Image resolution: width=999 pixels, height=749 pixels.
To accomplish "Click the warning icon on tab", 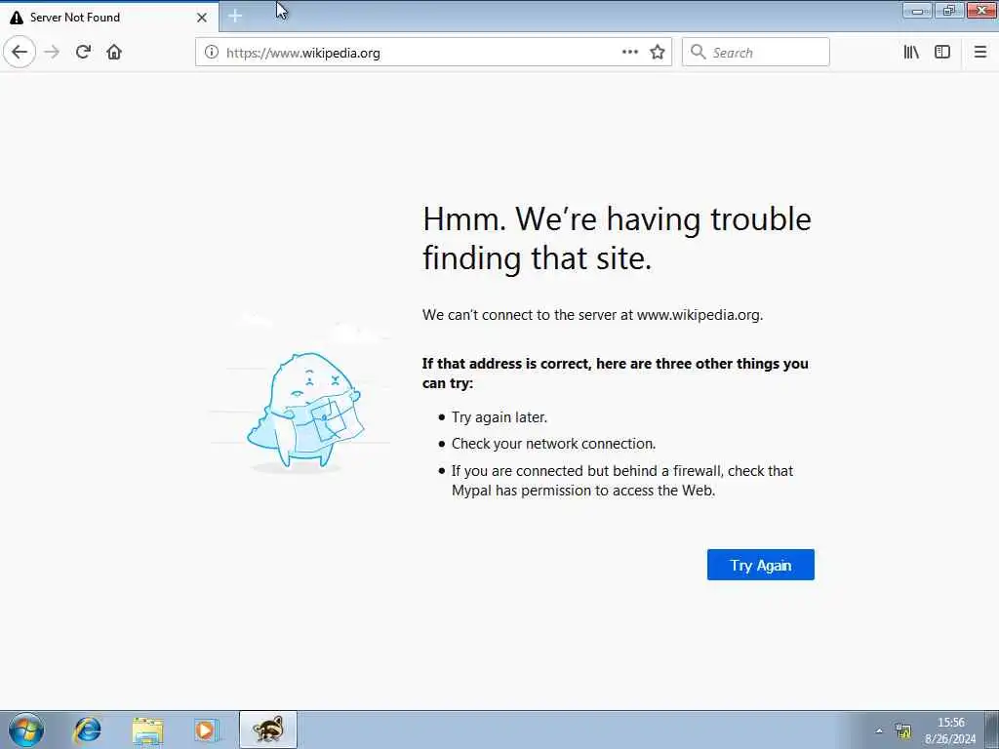I will (x=17, y=18).
